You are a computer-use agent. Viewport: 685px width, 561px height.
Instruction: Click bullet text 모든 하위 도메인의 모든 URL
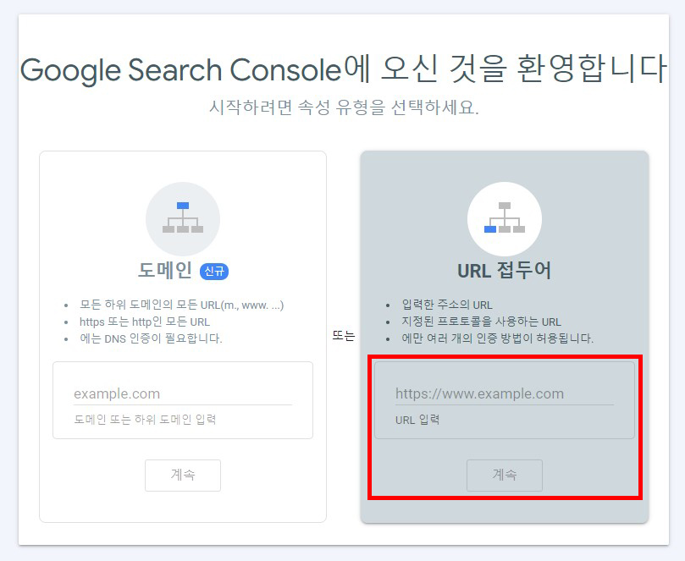tap(181, 305)
